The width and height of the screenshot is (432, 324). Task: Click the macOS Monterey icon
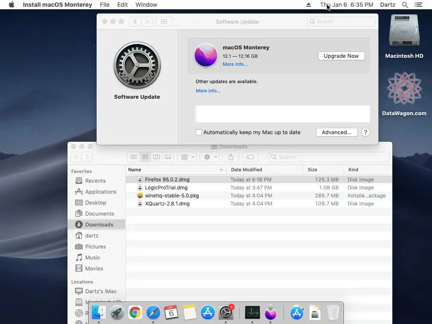point(206,55)
